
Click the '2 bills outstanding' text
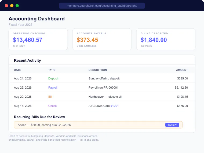[x=86, y=46]
